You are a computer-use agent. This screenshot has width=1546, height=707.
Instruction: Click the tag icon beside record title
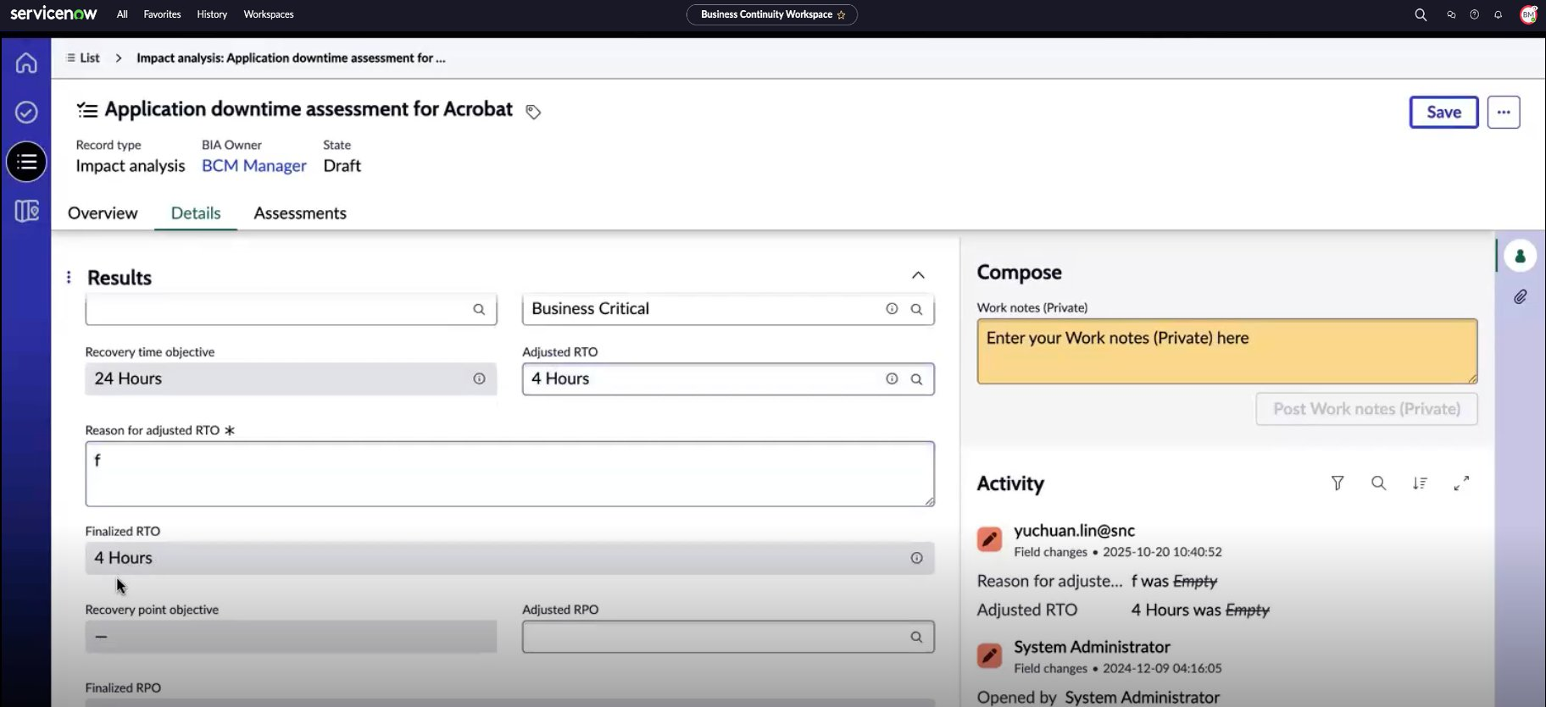pos(533,112)
